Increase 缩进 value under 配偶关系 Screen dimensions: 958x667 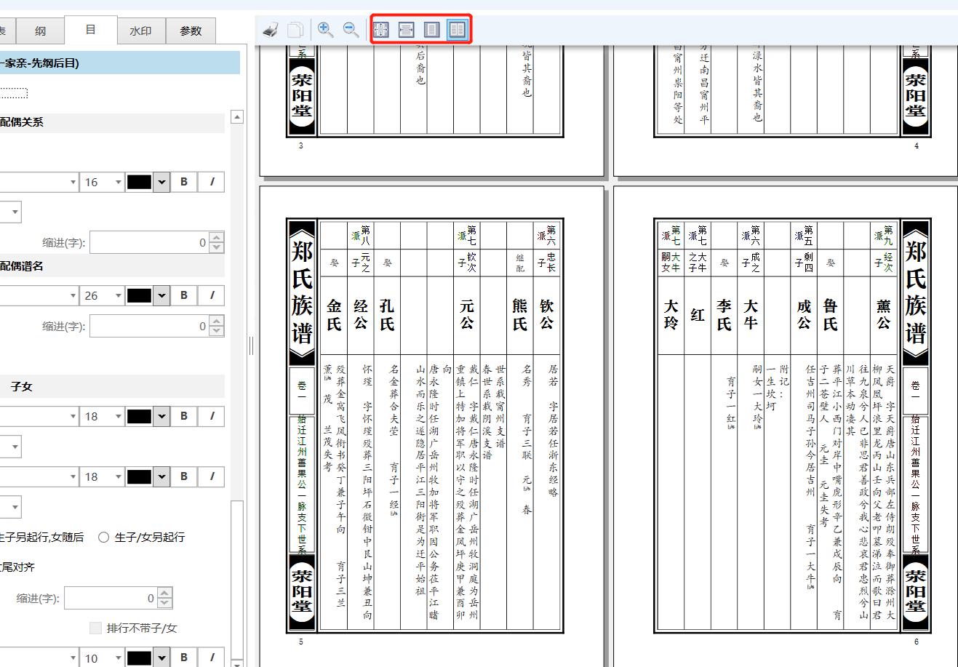[x=217, y=237]
